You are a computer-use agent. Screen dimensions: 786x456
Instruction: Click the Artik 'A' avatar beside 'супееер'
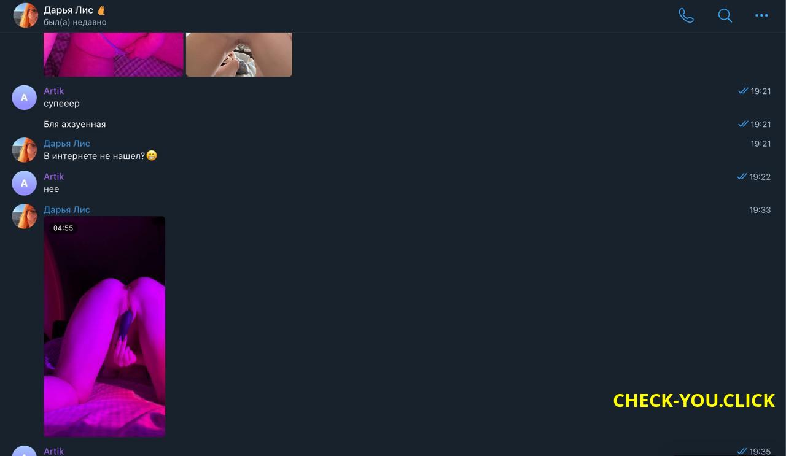point(25,98)
